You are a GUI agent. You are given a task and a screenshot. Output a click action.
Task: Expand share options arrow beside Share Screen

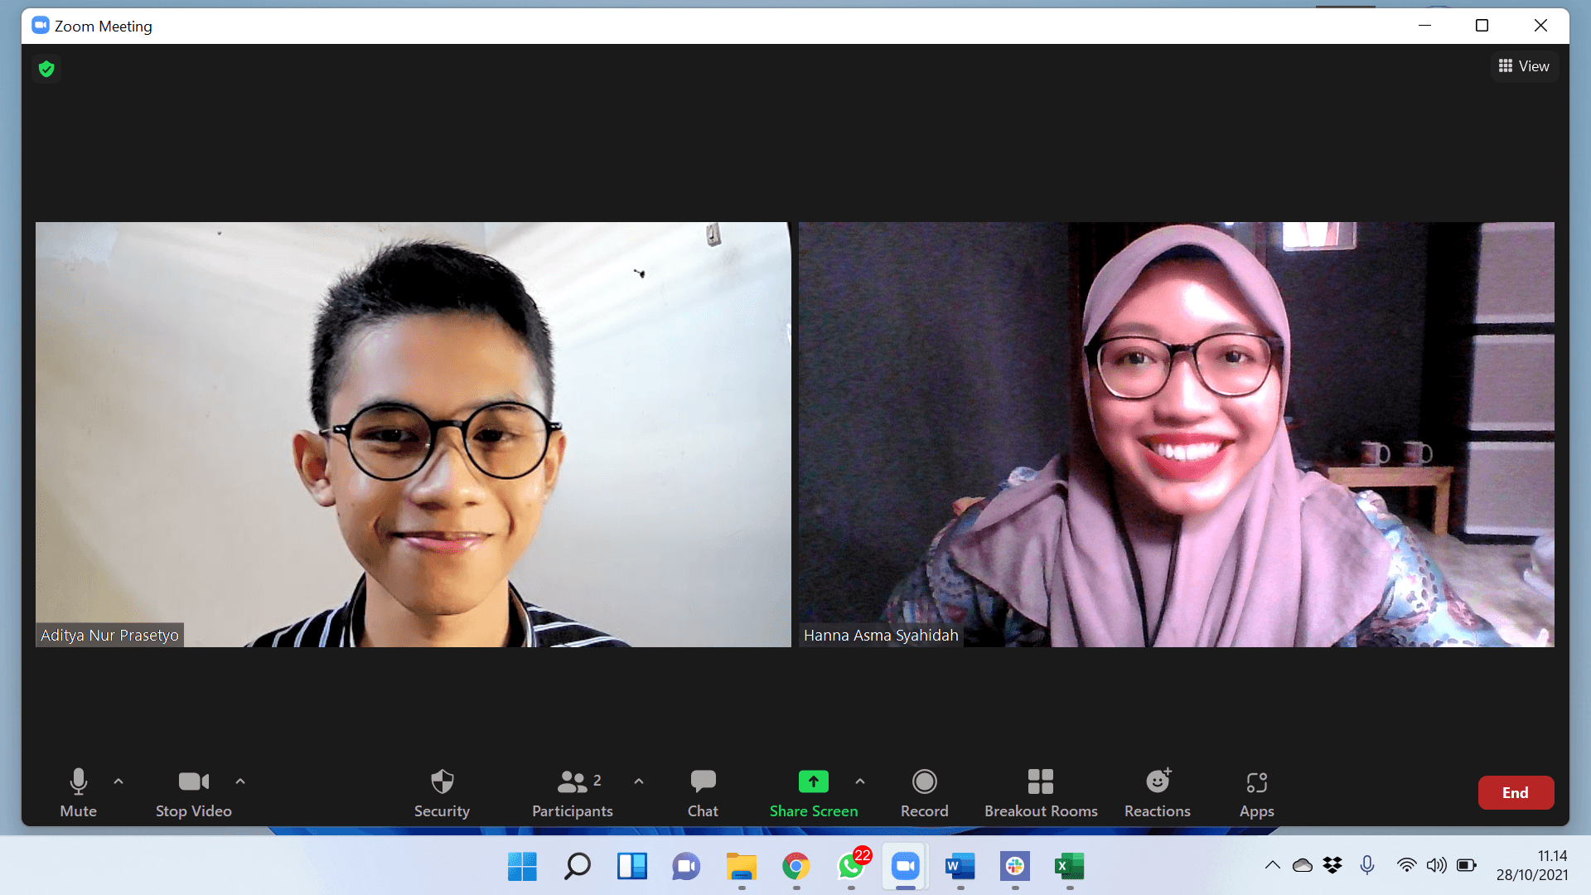point(860,781)
